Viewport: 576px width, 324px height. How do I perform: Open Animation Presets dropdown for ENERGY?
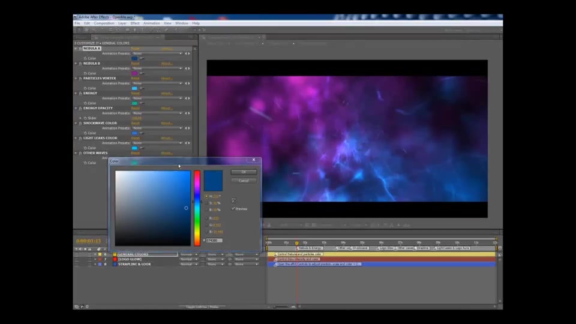157,98
